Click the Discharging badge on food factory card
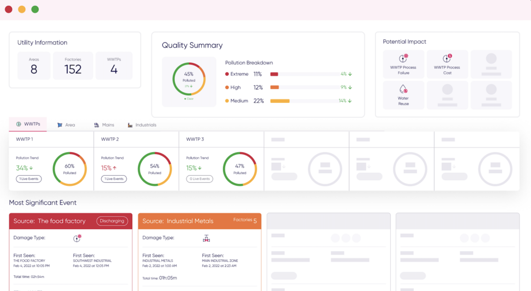531x291 pixels. pyautogui.click(x=112, y=221)
